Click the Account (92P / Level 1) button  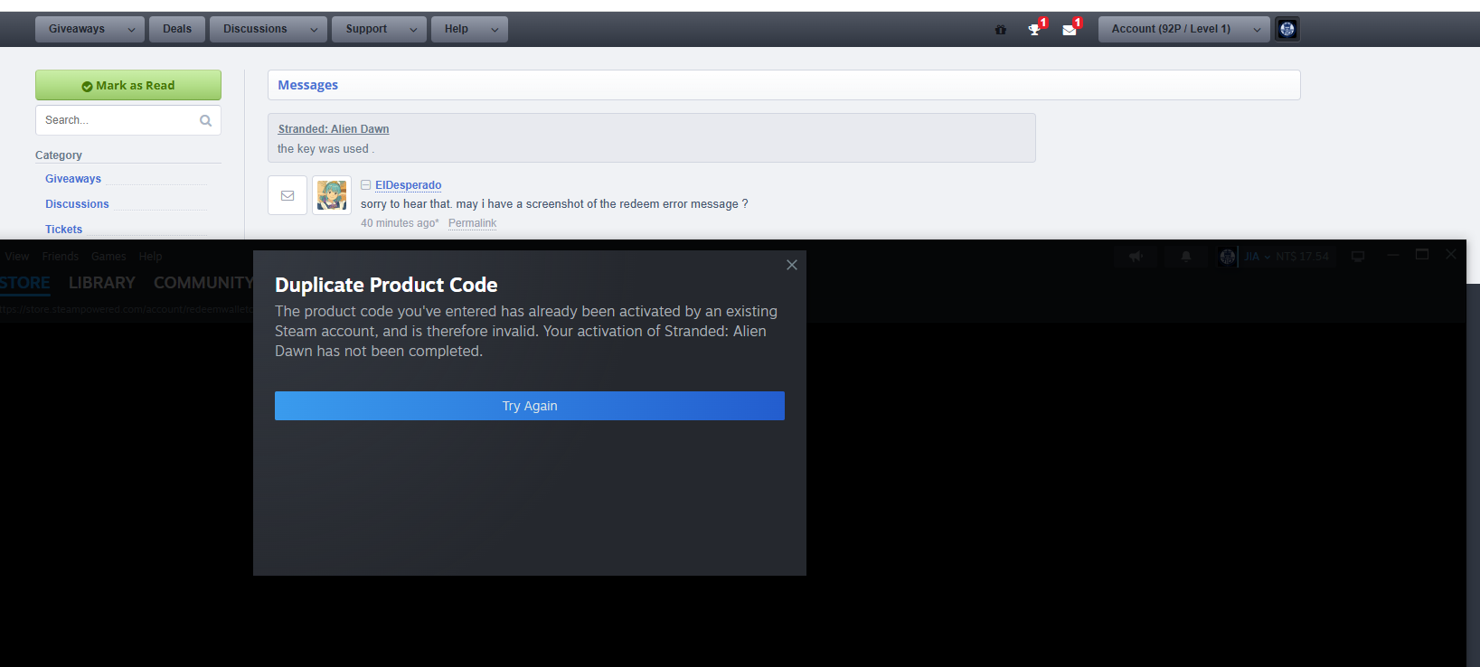pos(1171,29)
